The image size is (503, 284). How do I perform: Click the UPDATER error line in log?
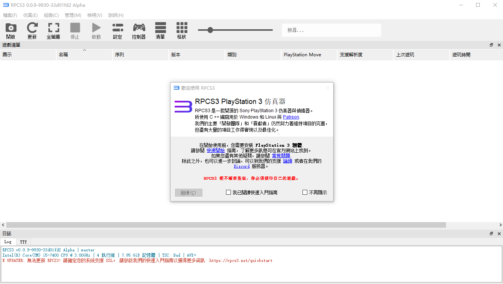(137, 260)
